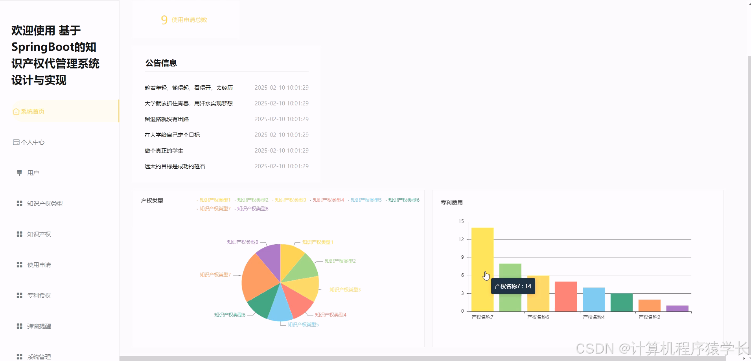This screenshot has height=361, width=751.
Task: Toggle legend entry 知识产权类型6
Action: [x=402, y=200]
